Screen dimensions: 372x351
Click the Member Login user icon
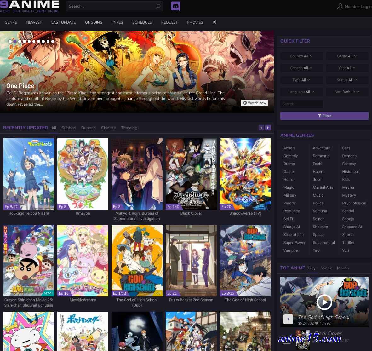tap(340, 6)
